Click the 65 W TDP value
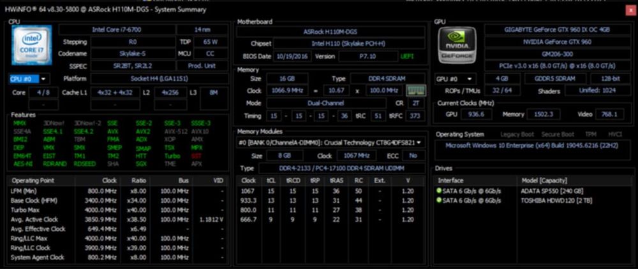 coord(211,42)
